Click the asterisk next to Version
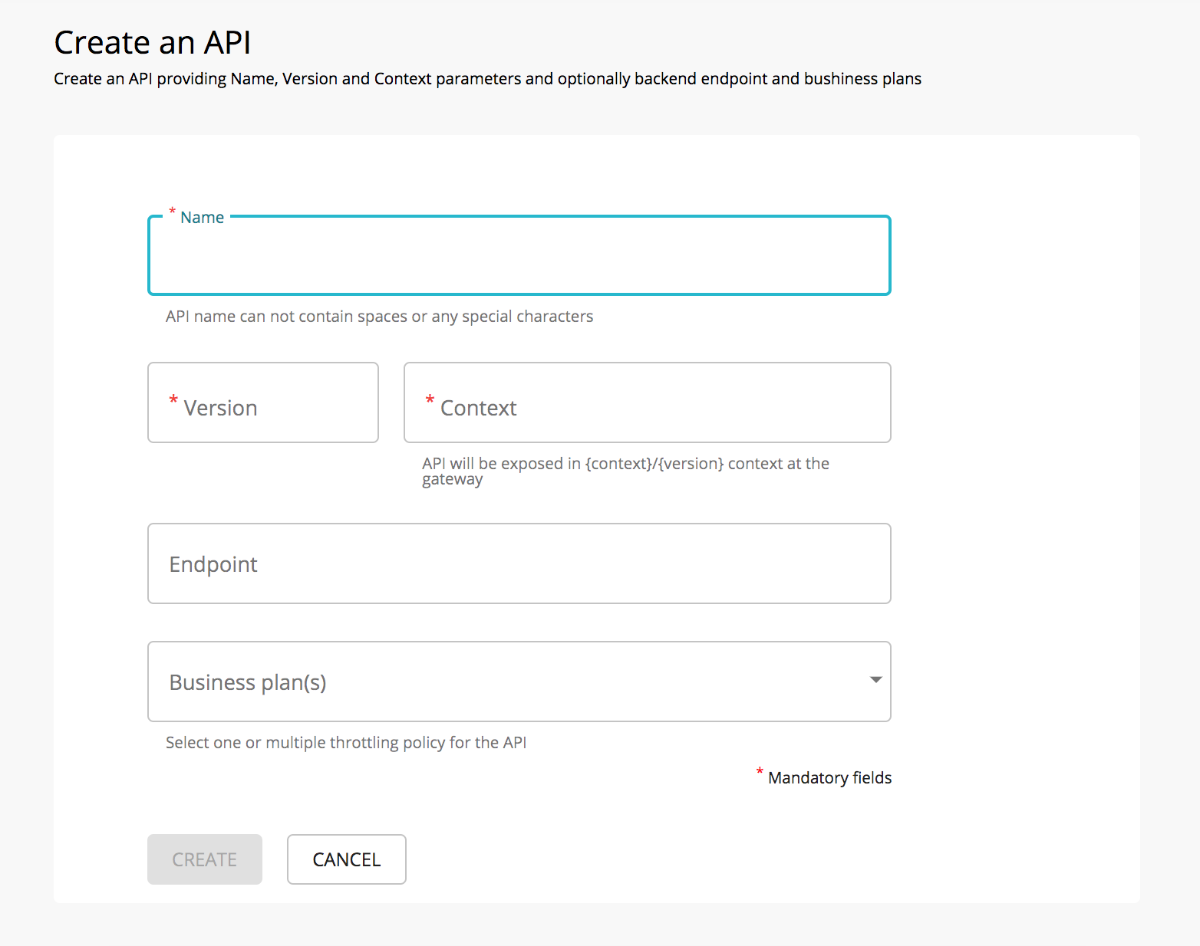The width and height of the screenshot is (1200, 946). click(x=173, y=400)
